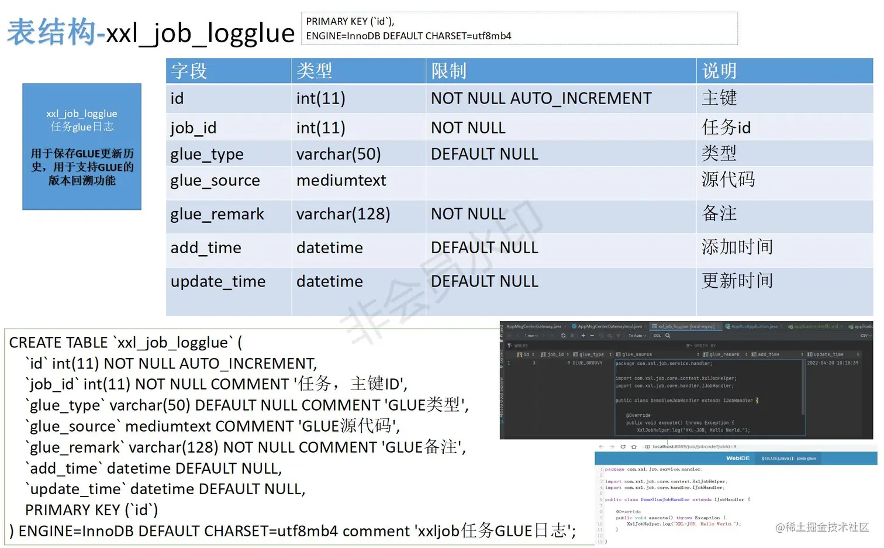Click the browser back arrow
This screenshot has height=548, width=884.
(601, 447)
